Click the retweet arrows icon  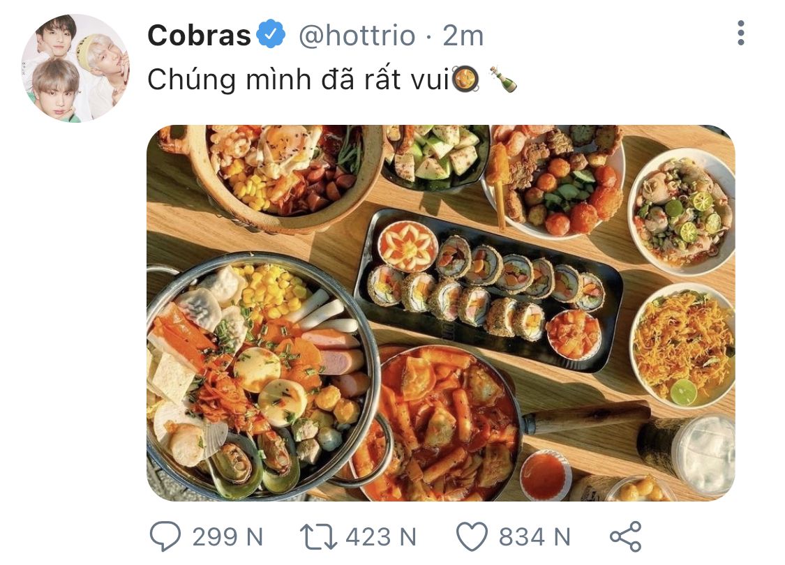pos(318,537)
